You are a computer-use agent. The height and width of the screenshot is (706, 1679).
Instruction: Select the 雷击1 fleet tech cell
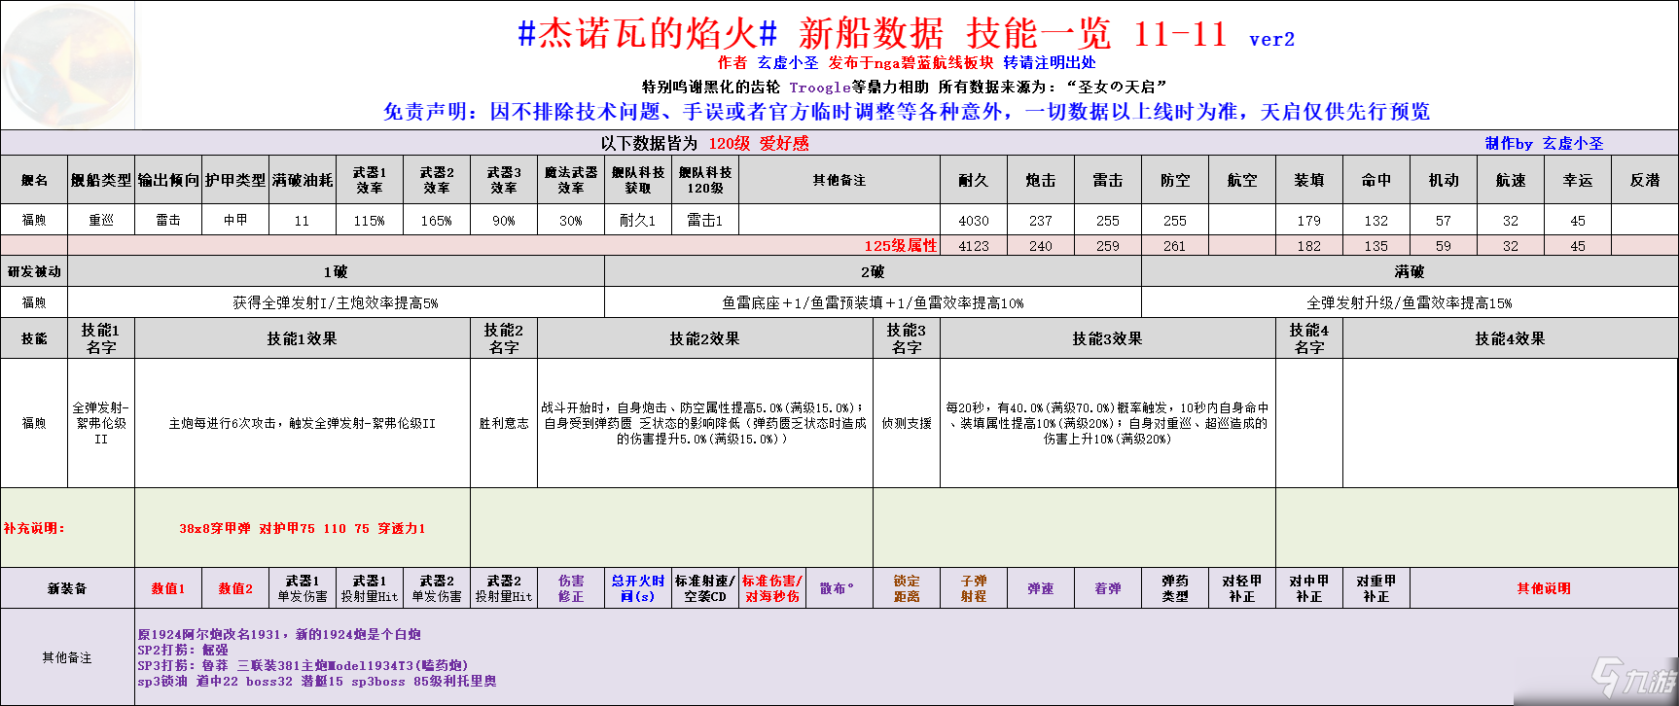pos(705,220)
